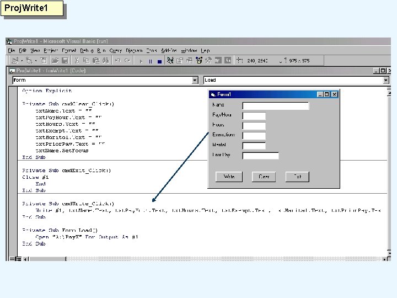Open the Visual Component Manager icon
Image resolution: width=397 pixels, height=298 pixels.
[228, 61]
